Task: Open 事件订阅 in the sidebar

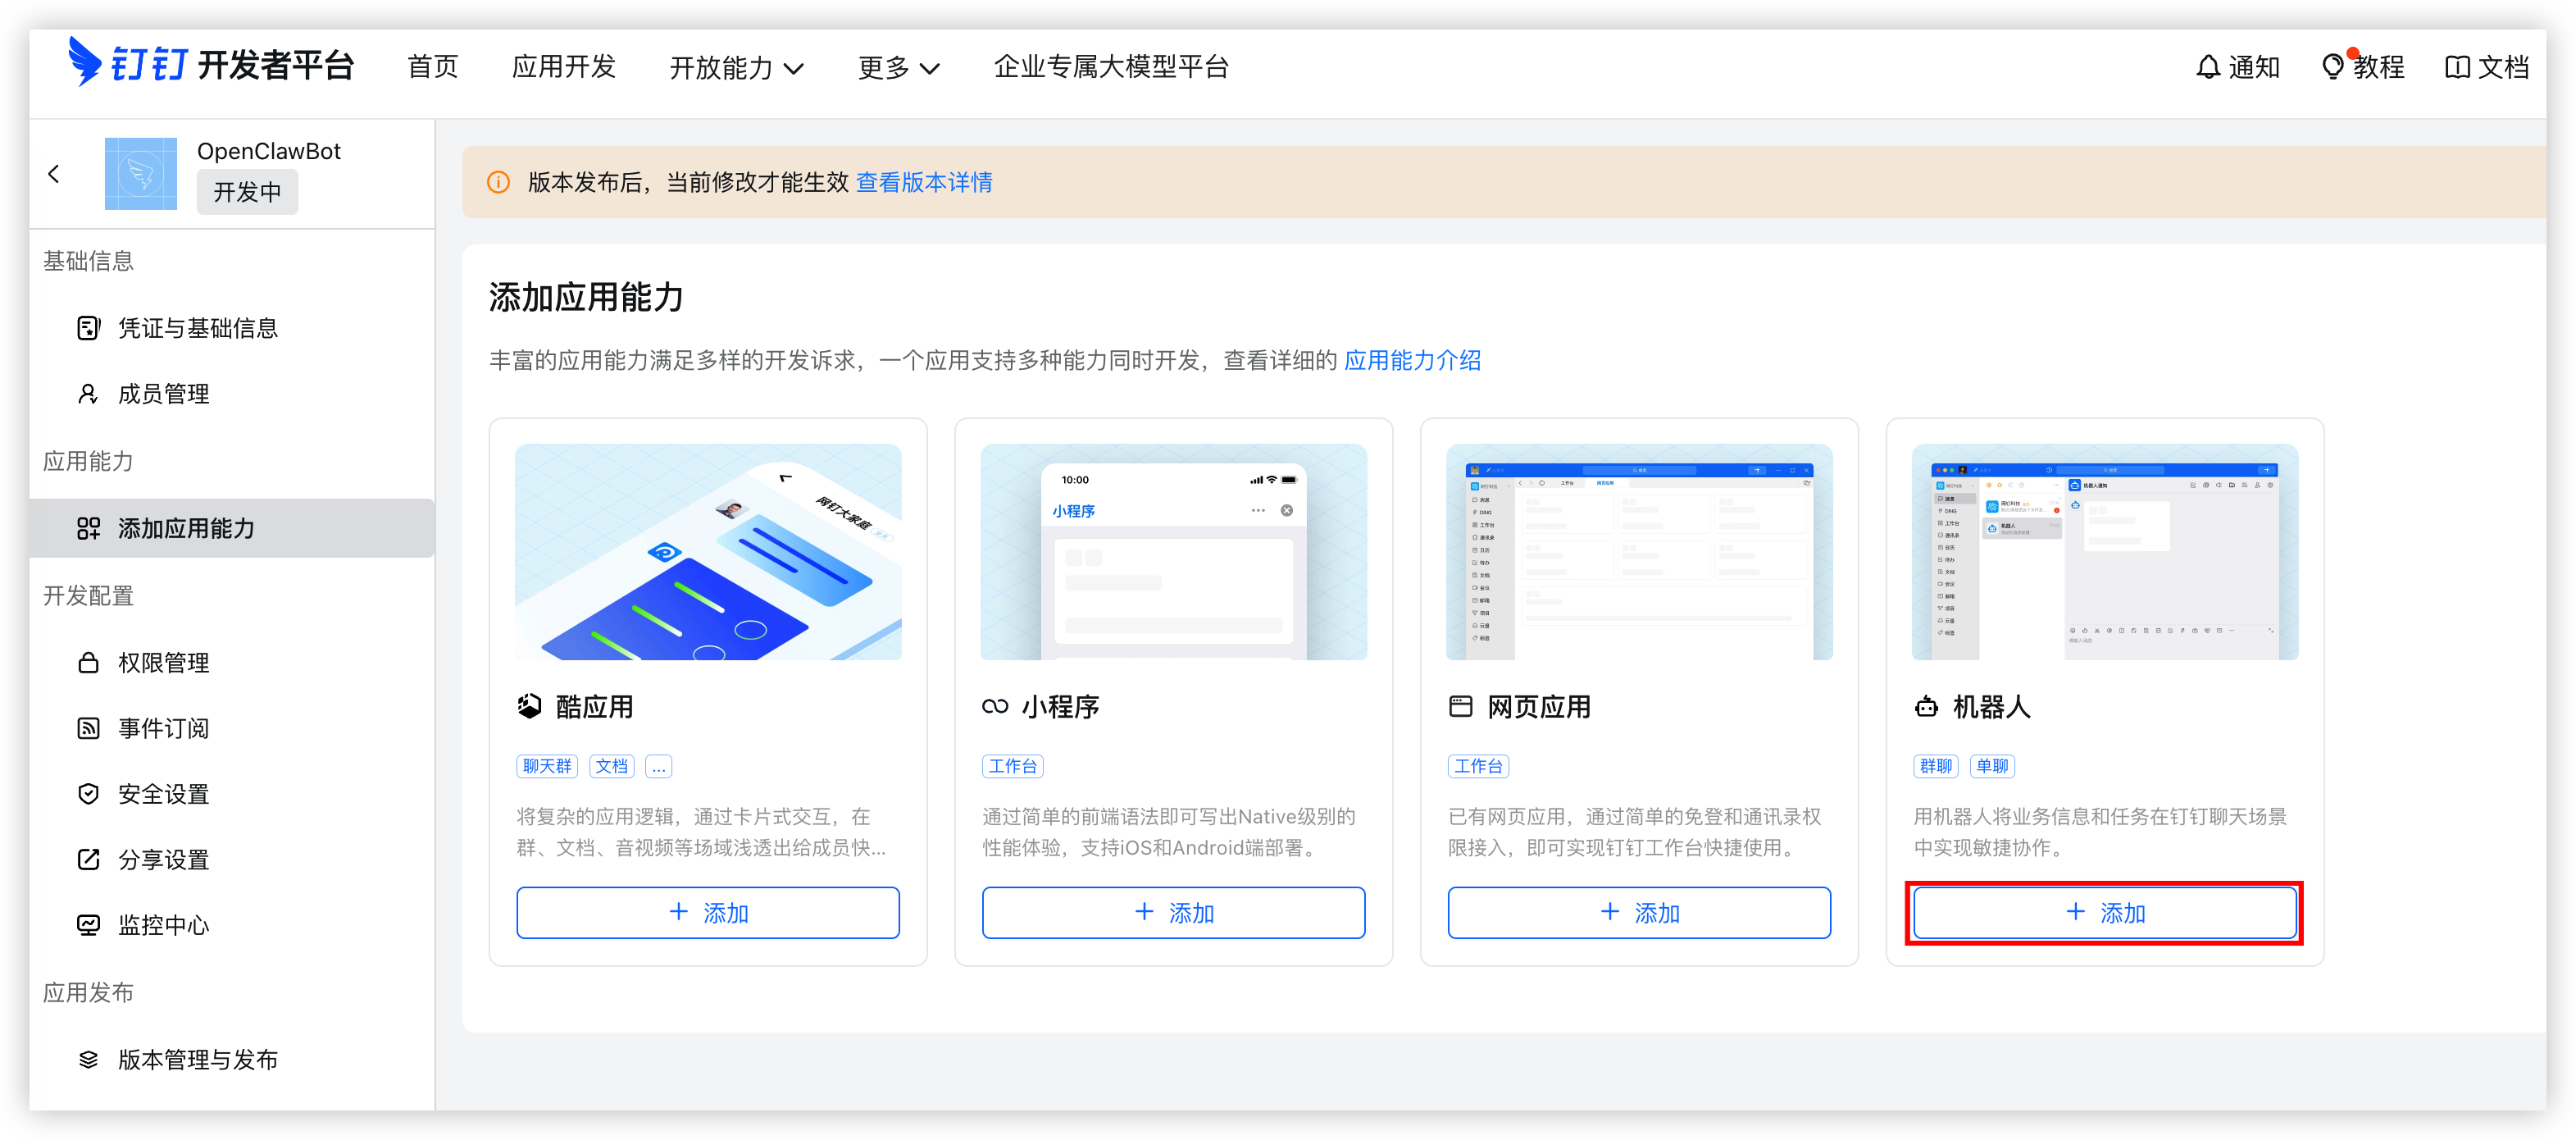Action: click(x=232, y=728)
